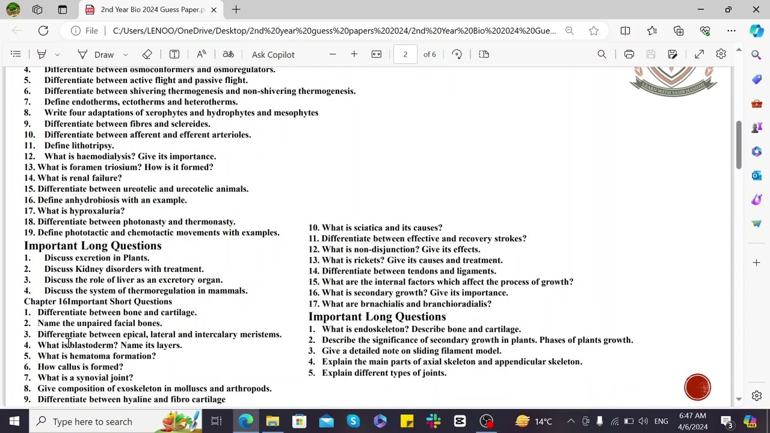Add this page to favorites
The image size is (770, 433).
coord(594,31)
